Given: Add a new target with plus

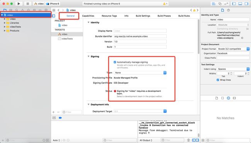Looking at the screenshot, I should (53, 112).
